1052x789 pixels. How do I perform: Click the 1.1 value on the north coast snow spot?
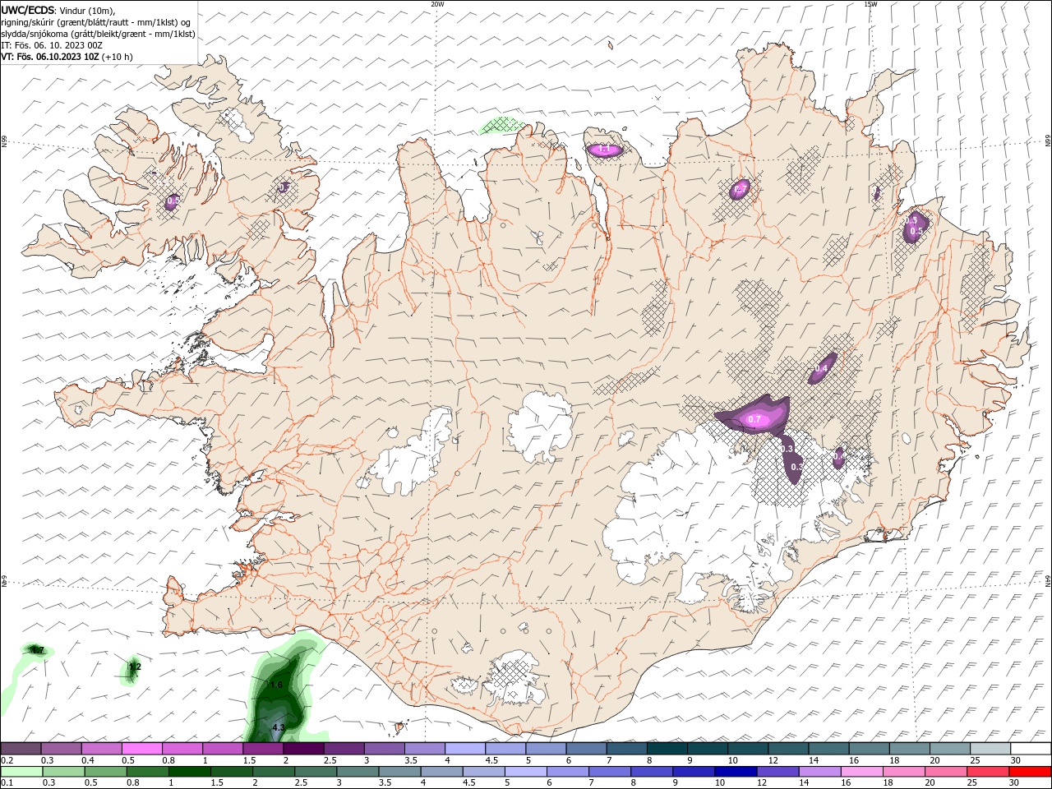coord(603,150)
